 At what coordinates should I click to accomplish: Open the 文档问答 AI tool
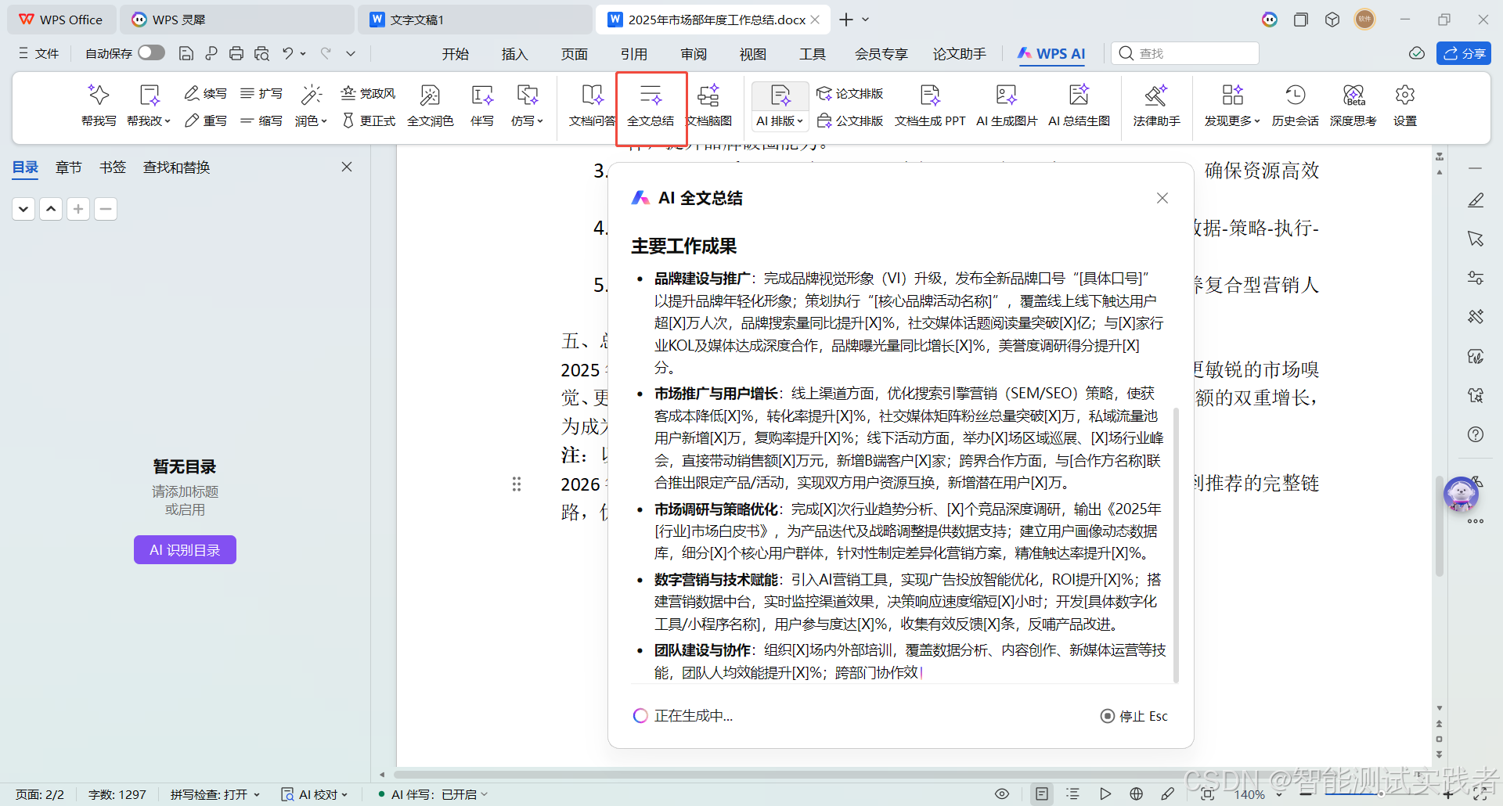point(592,106)
